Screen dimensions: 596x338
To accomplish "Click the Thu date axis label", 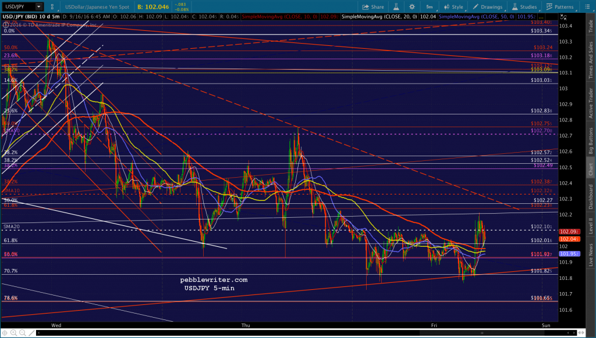I will [246, 325].
